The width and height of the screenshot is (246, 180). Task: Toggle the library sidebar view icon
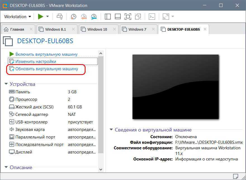click(108, 16)
